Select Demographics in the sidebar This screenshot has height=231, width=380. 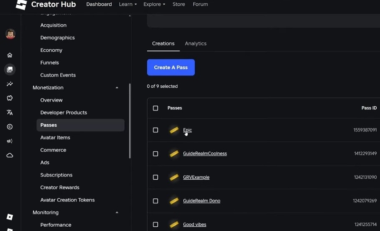click(57, 38)
